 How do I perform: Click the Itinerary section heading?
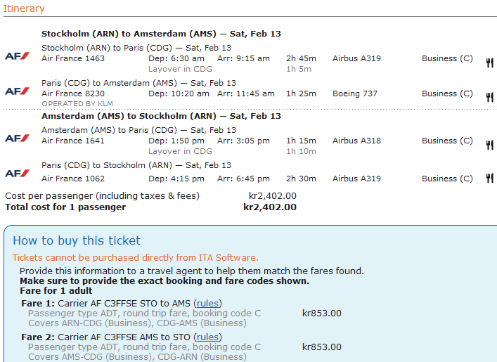coord(24,9)
